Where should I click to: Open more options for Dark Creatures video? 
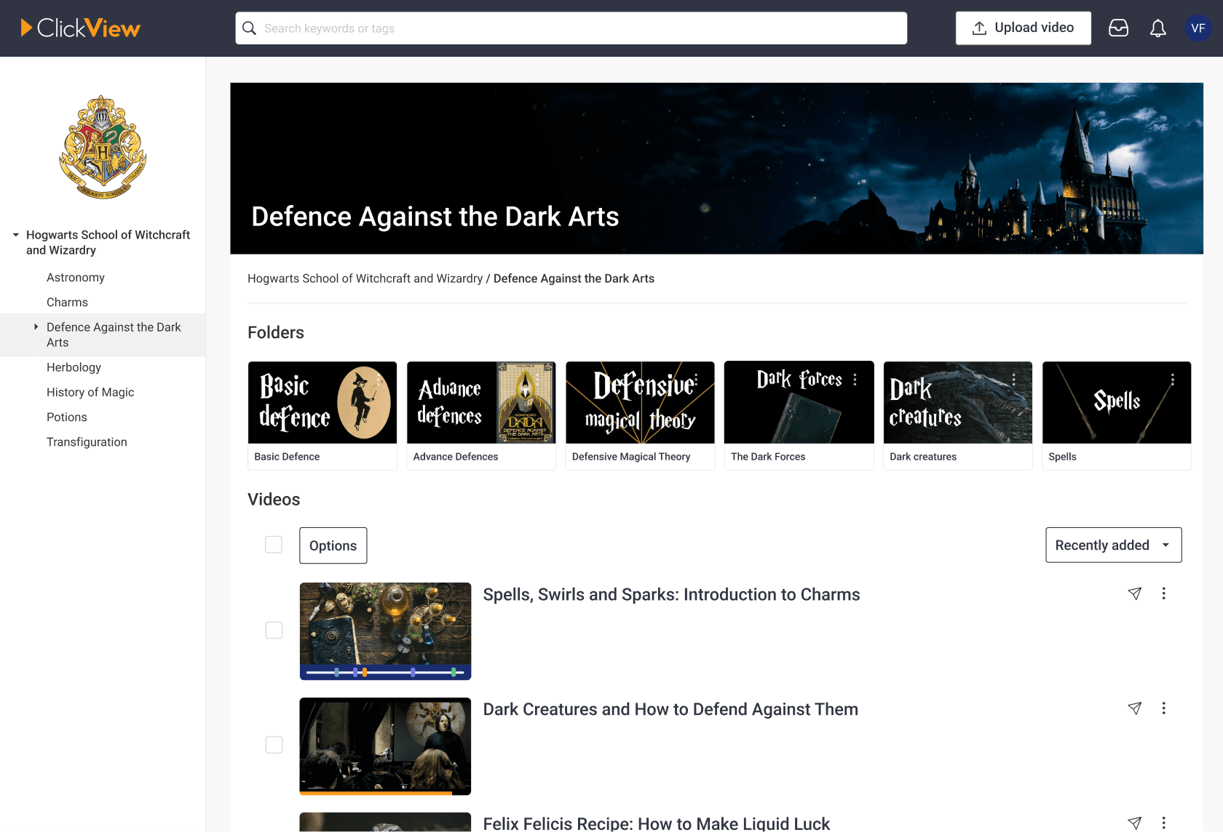tap(1164, 708)
